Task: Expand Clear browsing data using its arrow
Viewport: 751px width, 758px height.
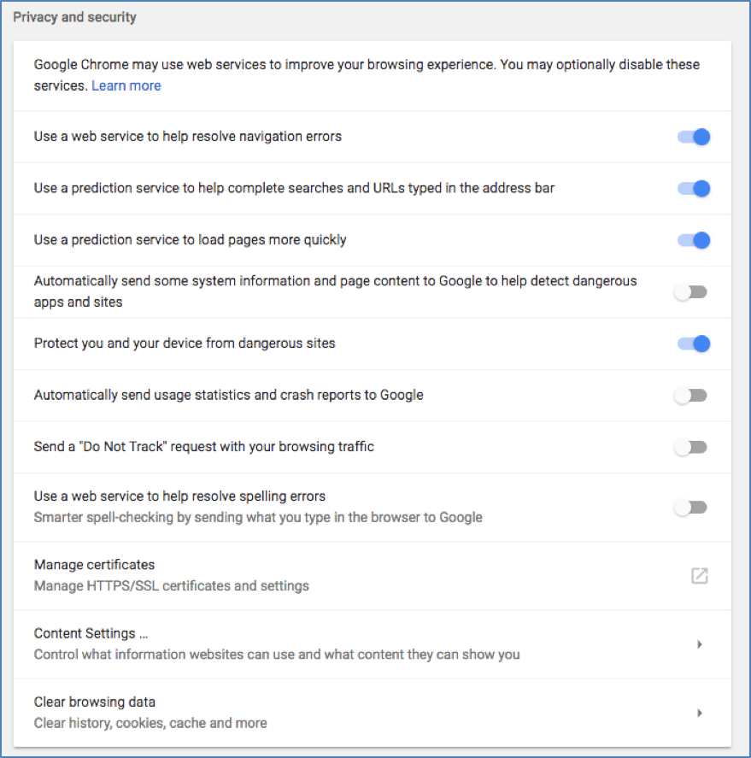Action: pos(699,713)
